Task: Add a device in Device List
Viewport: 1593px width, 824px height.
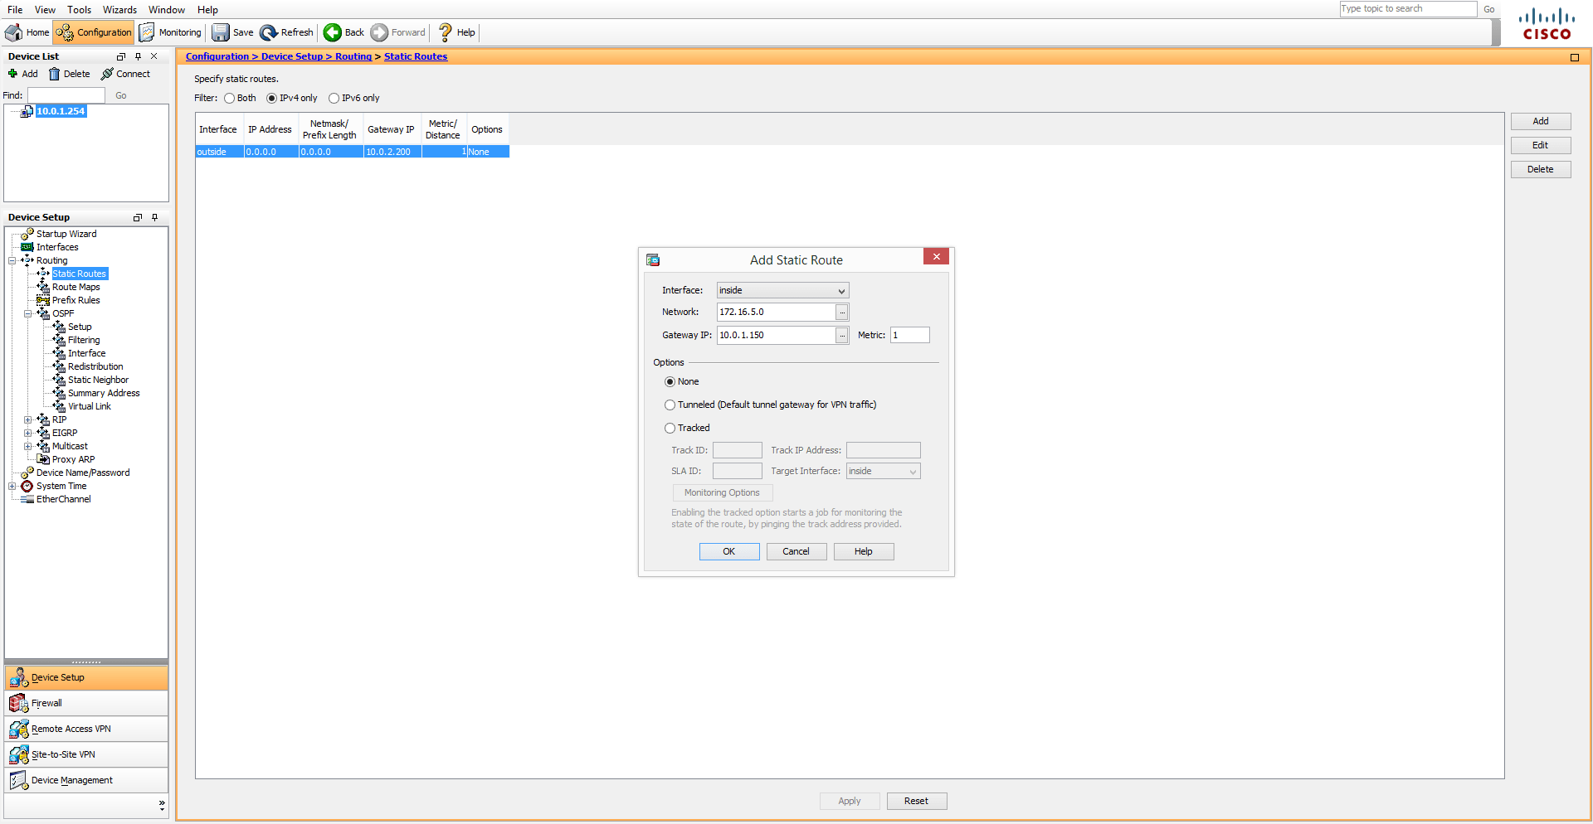Action: point(23,74)
